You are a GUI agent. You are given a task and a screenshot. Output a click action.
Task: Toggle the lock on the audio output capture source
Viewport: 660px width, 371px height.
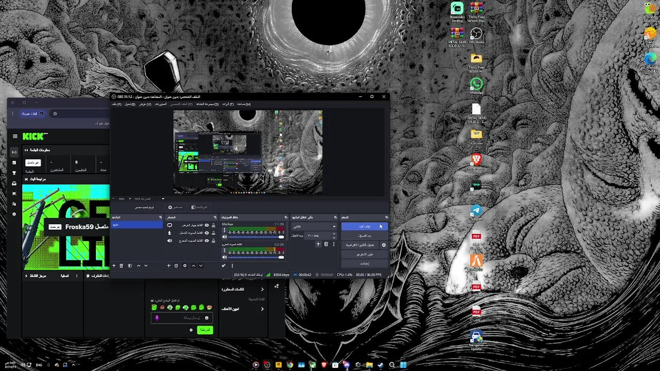[213, 241]
